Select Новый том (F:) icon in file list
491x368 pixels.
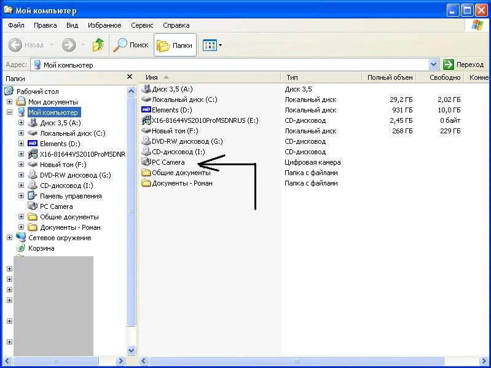[x=146, y=131]
